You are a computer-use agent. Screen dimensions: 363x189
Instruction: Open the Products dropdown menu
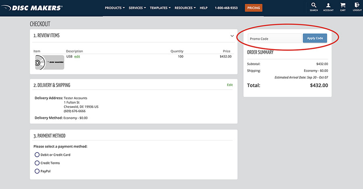115,8
